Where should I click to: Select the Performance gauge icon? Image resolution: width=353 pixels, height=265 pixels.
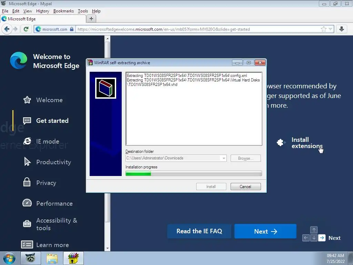click(27, 203)
